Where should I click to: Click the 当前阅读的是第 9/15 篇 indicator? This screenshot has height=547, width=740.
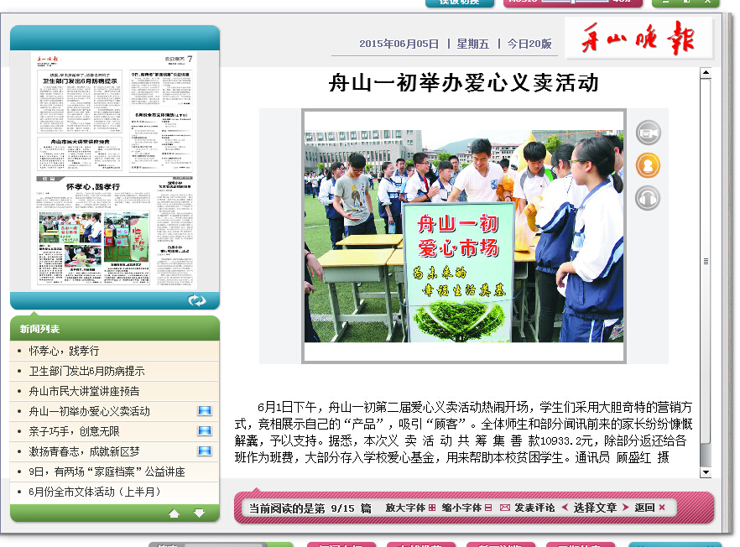point(310,508)
